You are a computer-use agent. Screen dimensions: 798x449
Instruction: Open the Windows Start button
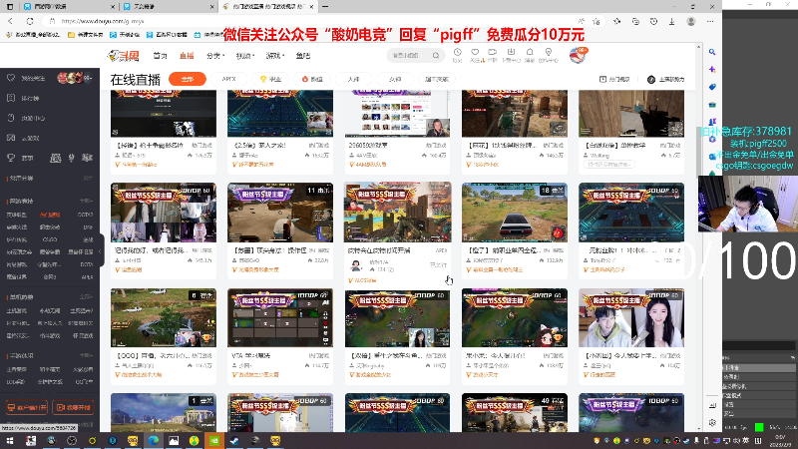point(10,440)
